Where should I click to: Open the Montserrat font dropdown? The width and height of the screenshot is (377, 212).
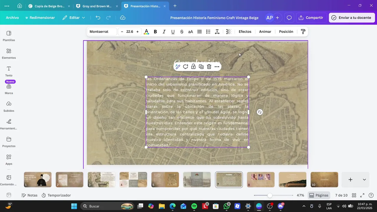pos(102,32)
